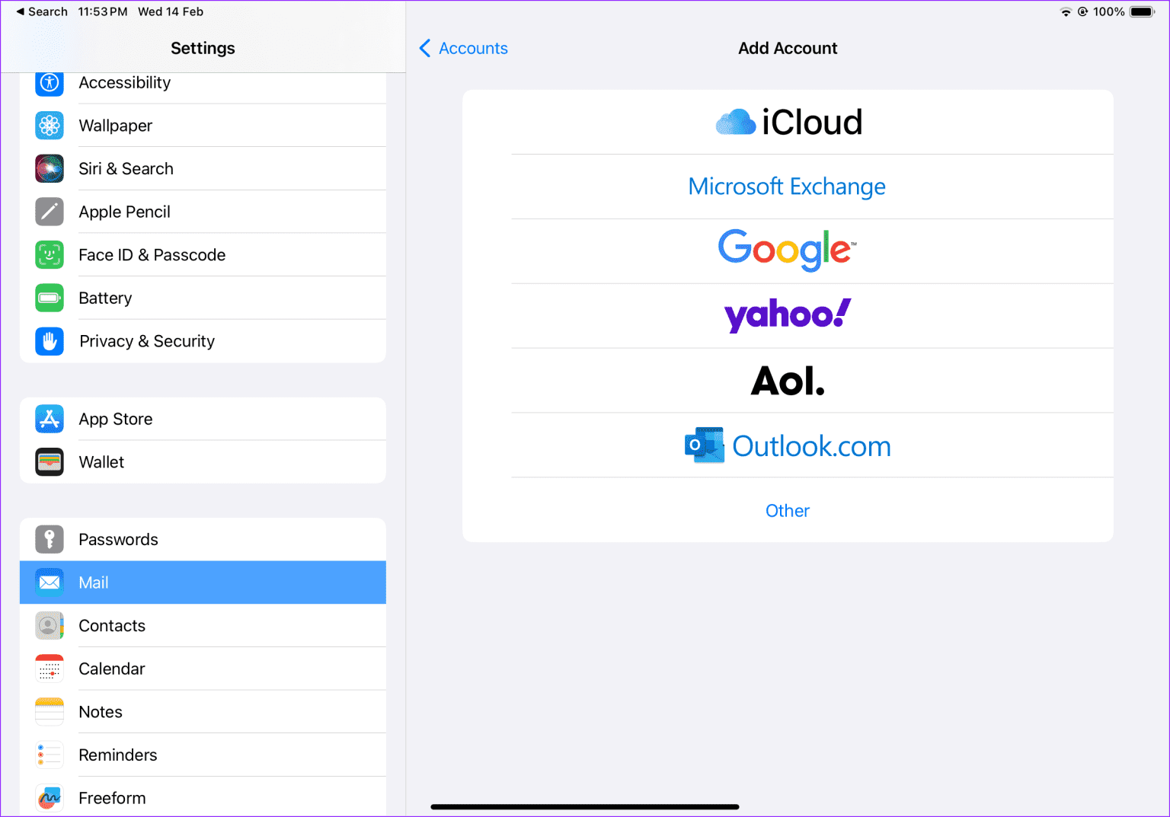Tap the Settings title header
Viewport: 1170px width, 817px height.
[203, 48]
